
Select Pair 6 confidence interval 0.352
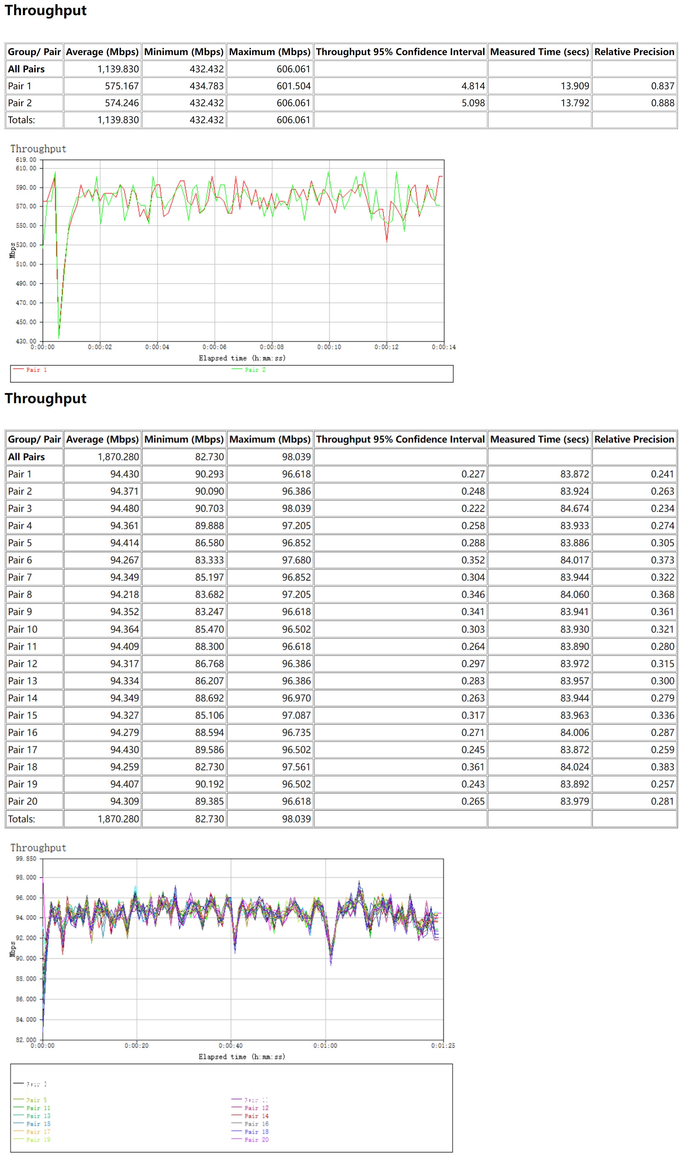pos(473,560)
